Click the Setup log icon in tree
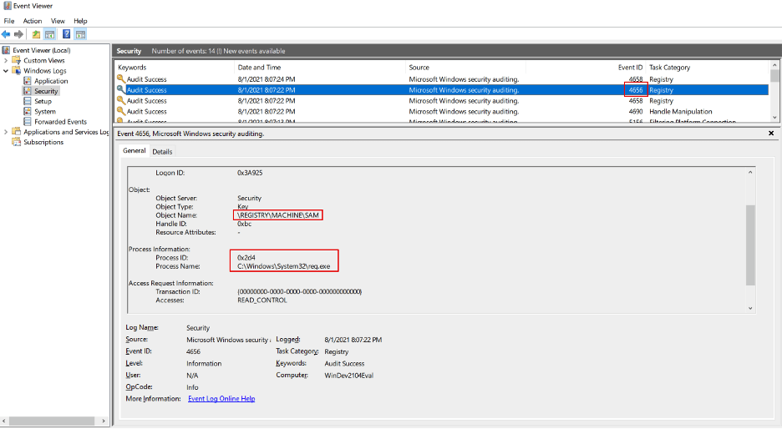The width and height of the screenshot is (782, 429). (28, 101)
